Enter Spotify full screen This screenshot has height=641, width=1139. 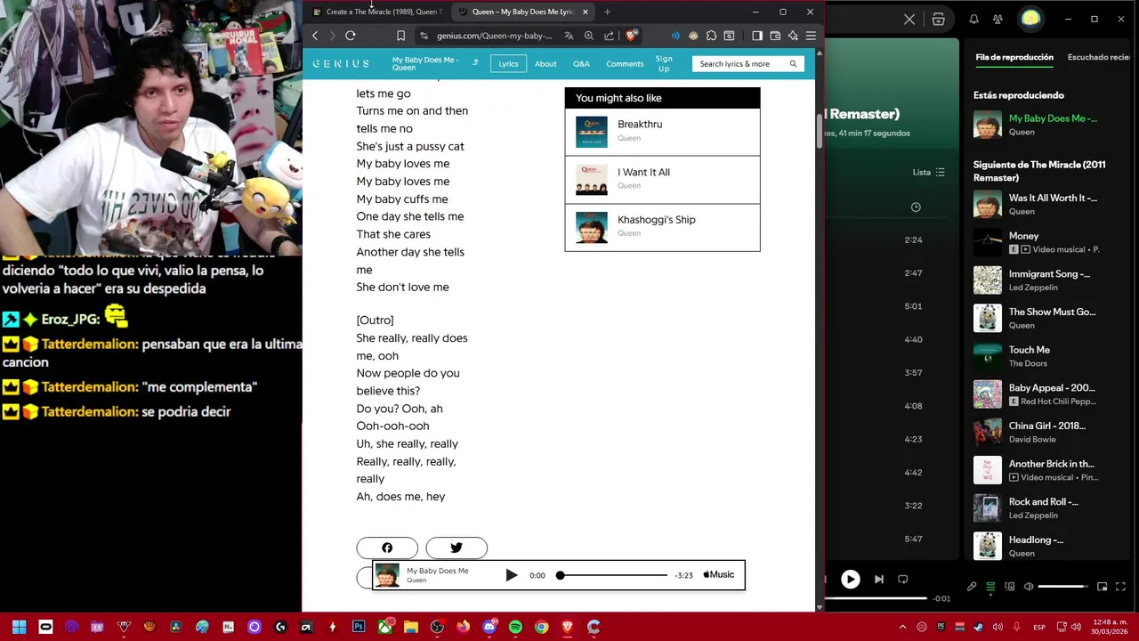[x=1121, y=587]
